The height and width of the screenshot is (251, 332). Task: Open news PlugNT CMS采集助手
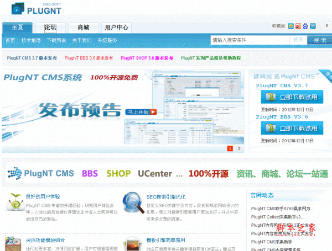click(272, 242)
